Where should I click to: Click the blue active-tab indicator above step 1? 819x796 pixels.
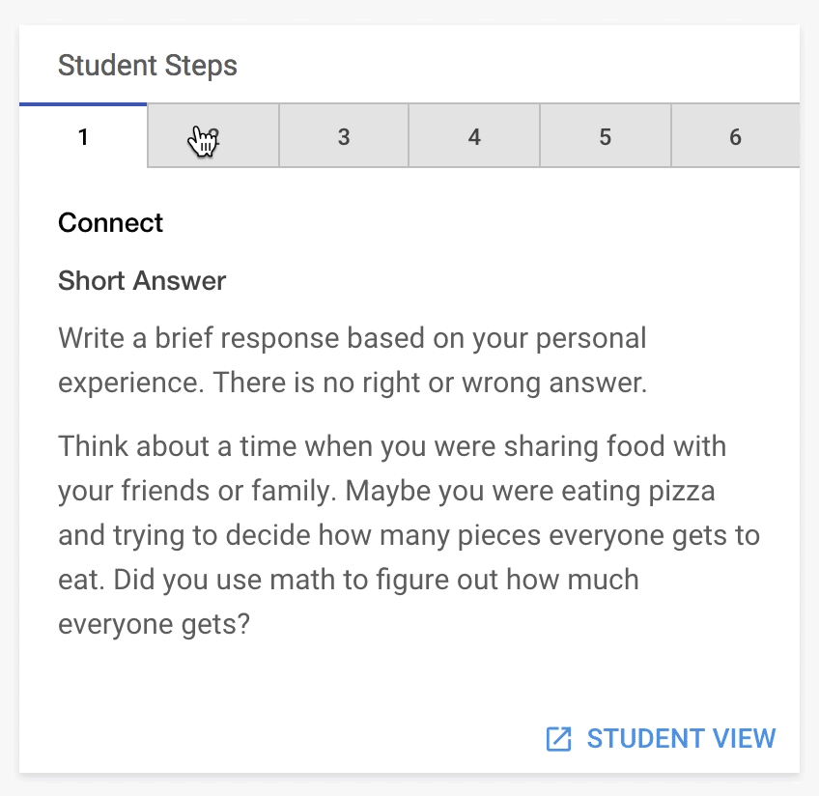83,104
